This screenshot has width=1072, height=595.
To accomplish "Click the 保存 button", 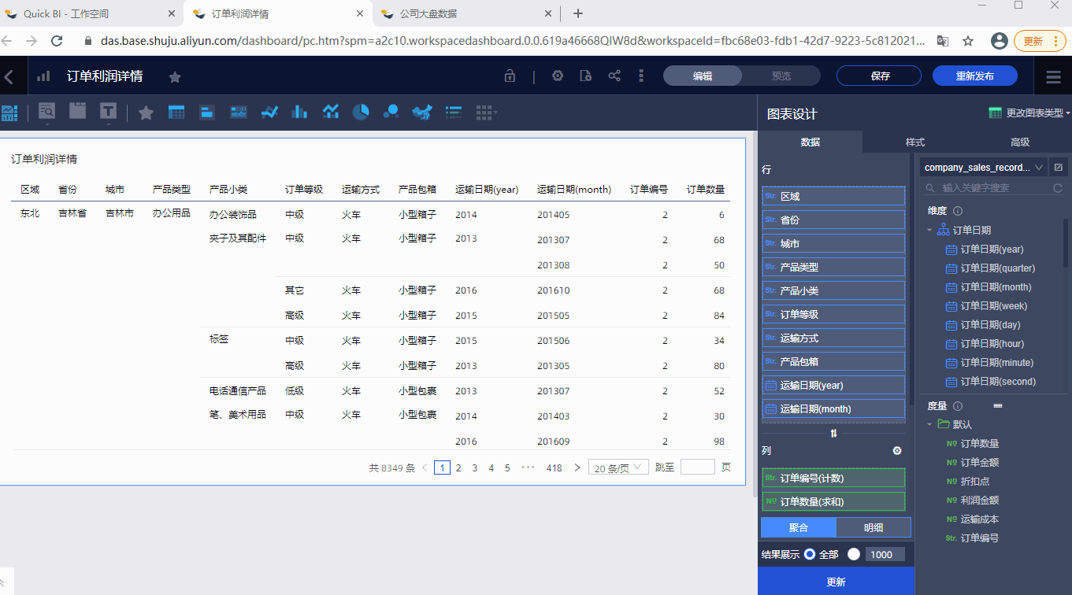I will click(x=879, y=76).
